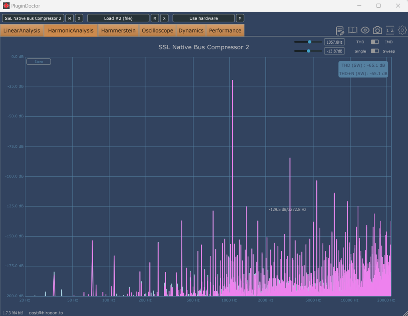The width and height of the screenshot is (408, 316).
Task: Click the PluginDoctor app icon in title bar
Action: click(x=6, y=6)
